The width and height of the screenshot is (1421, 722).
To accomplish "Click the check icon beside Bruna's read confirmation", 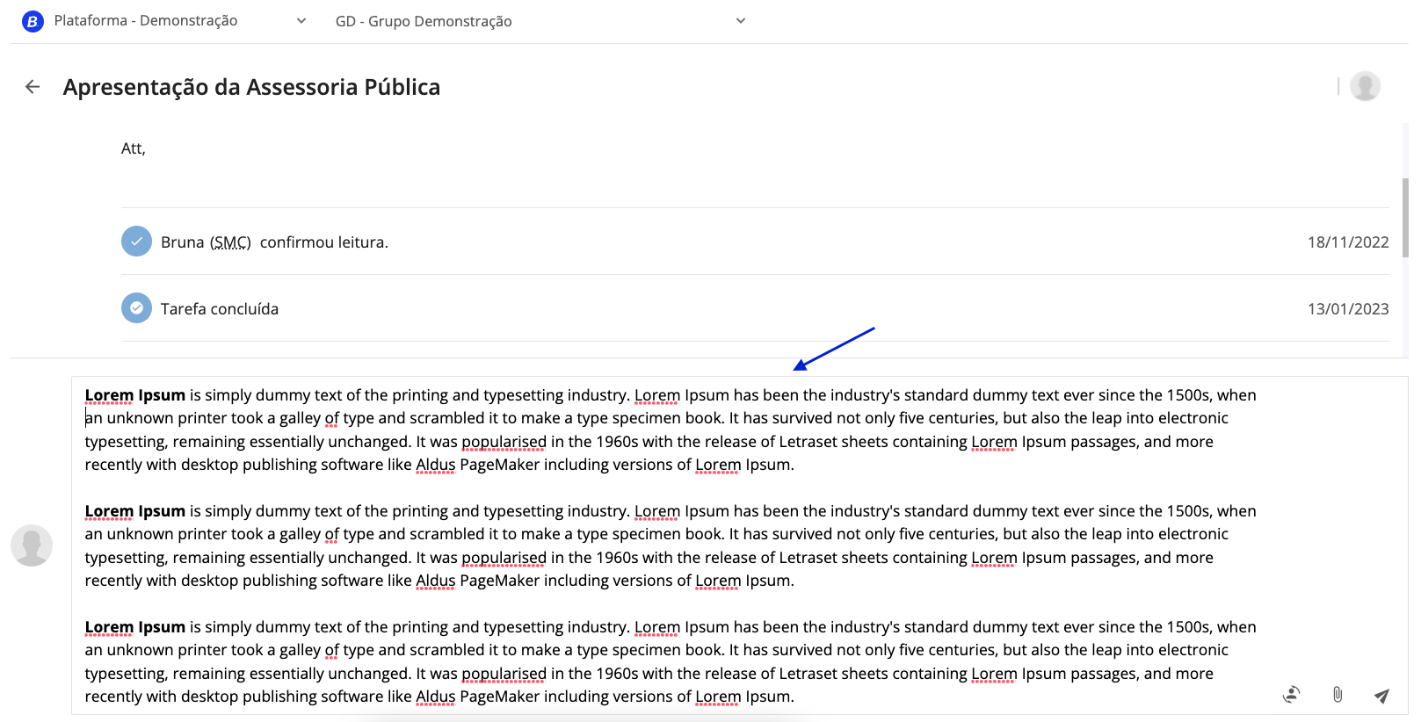I will pyautogui.click(x=136, y=242).
